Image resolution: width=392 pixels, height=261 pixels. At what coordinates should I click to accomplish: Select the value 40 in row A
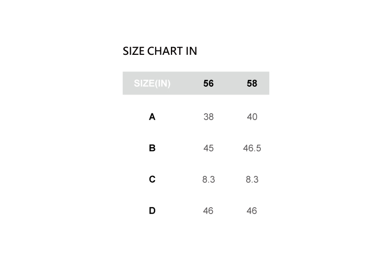pos(252,117)
